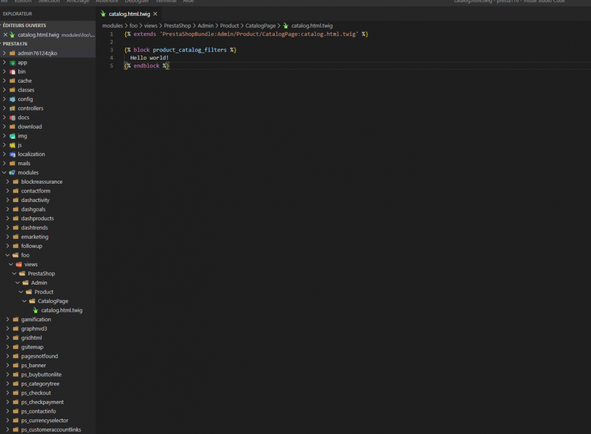This screenshot has height=434, width=591.
Task: Click the green img folder icon
Action: (x=12, y=136)
